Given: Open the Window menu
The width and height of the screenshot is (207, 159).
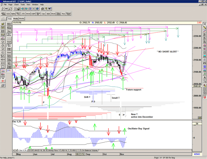Looking at the screenshot, I should [35, 5].
